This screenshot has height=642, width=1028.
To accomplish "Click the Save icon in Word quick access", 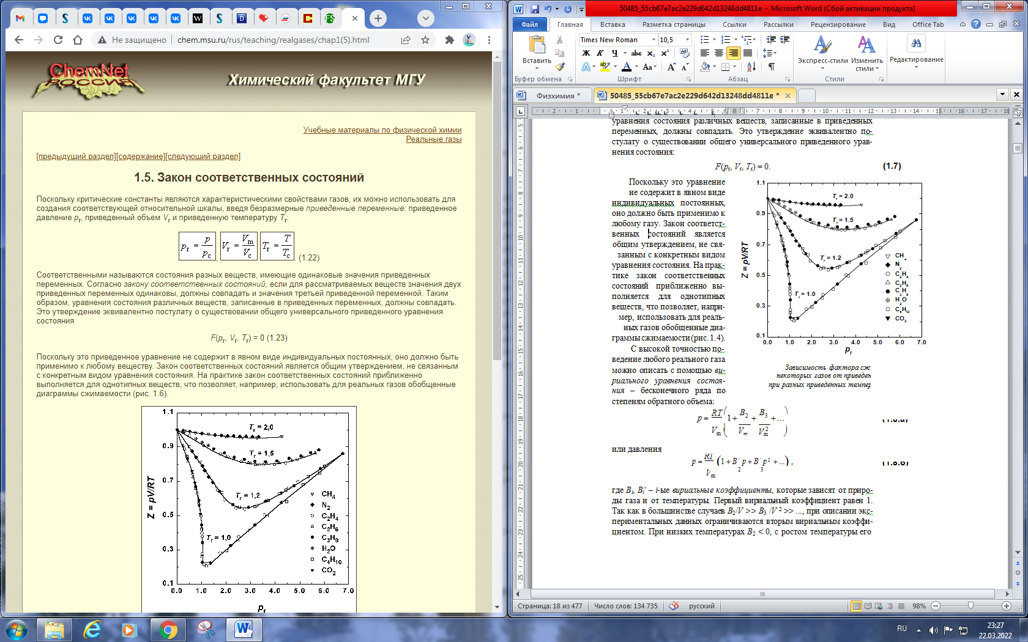I will coord(535,9).
